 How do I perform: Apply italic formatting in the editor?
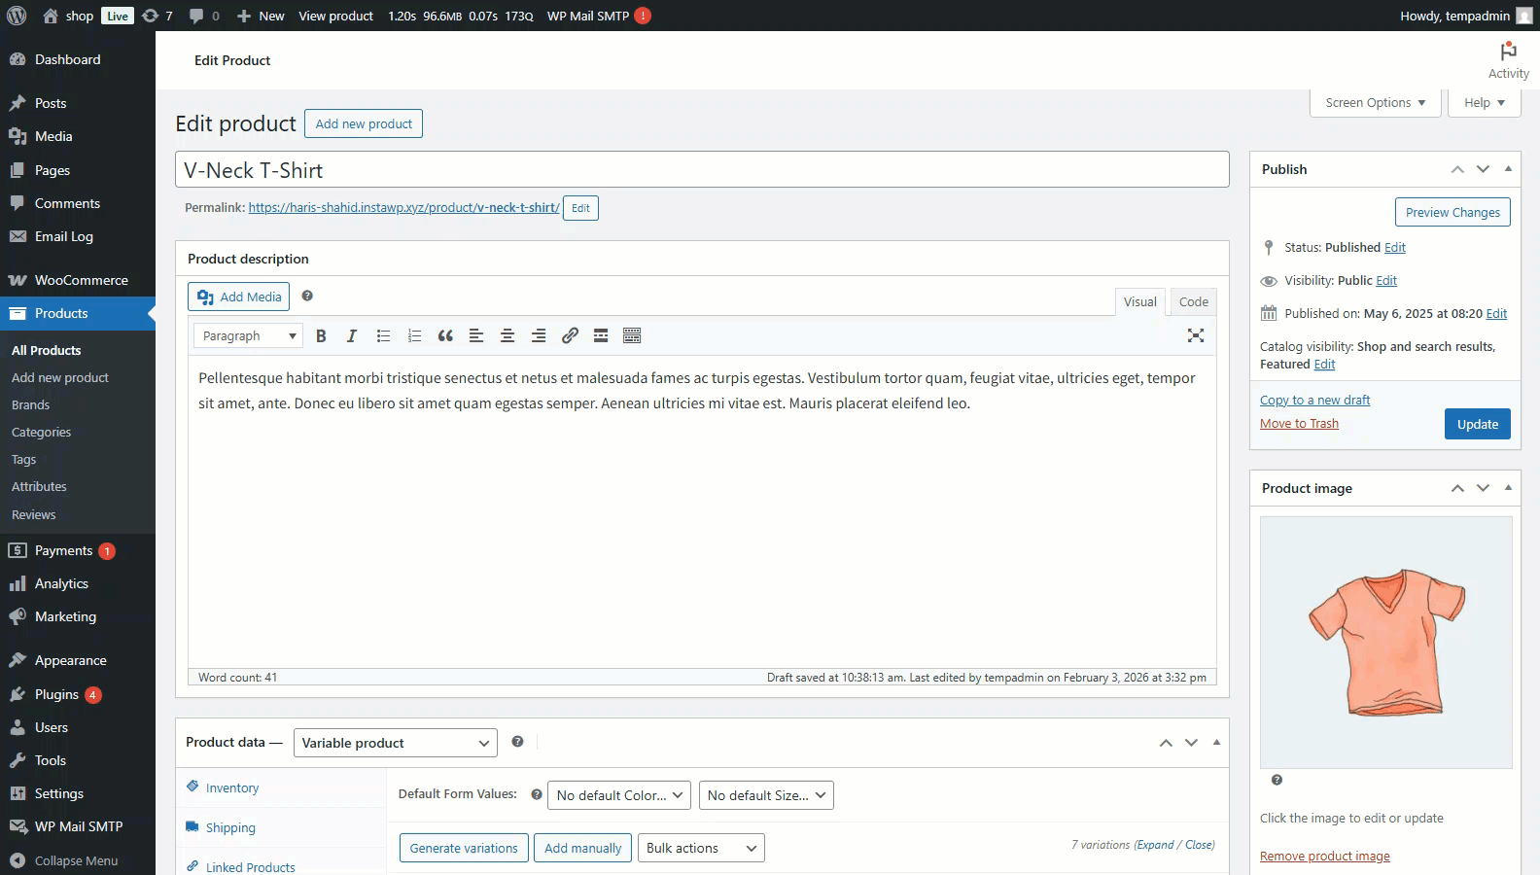tap(352, 335)
